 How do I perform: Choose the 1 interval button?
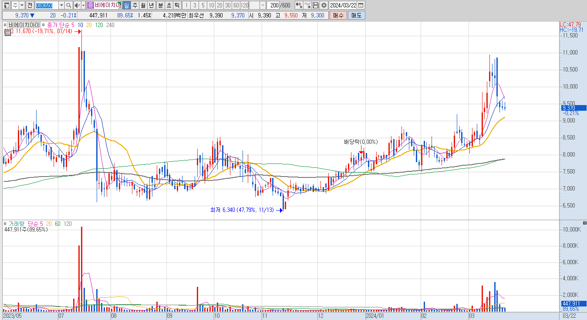click(186, 5)
